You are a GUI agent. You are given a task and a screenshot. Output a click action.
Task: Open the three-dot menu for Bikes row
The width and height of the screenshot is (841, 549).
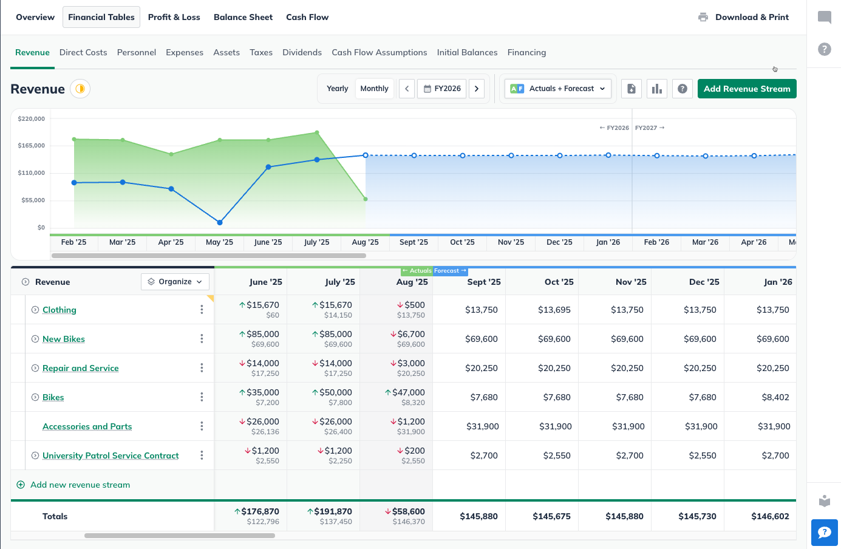click(202, 397)
